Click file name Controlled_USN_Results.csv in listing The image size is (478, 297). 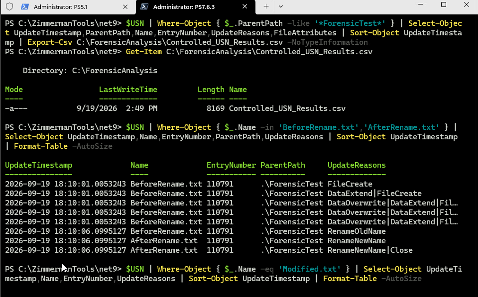click(x=287, y=108)
